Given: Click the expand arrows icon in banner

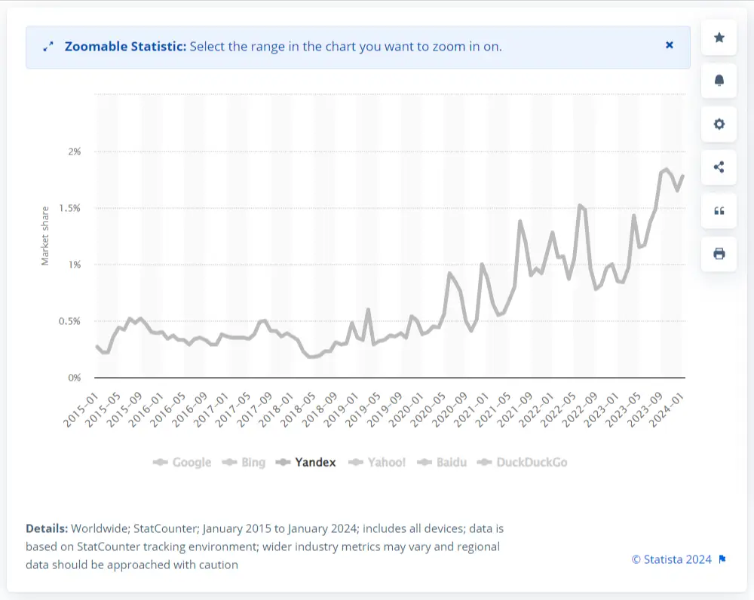Looking at the screenshot, I should click(48, 47).
